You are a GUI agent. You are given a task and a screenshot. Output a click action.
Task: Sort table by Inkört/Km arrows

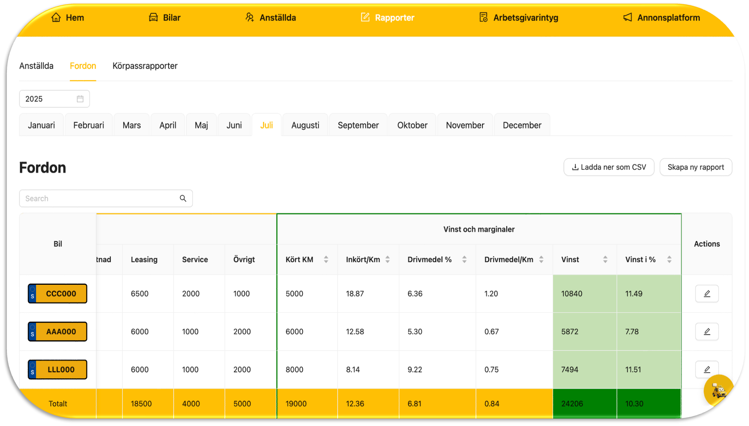tap(388, 259)
